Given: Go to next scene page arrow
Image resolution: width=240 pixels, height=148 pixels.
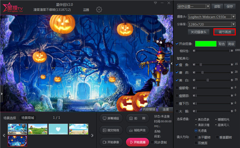Looking at the screenshot, I should [92, 135].
